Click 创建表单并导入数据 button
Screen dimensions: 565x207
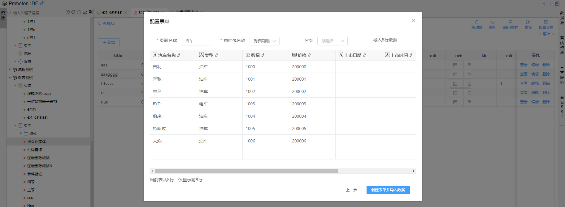click(x=388, y=190)
